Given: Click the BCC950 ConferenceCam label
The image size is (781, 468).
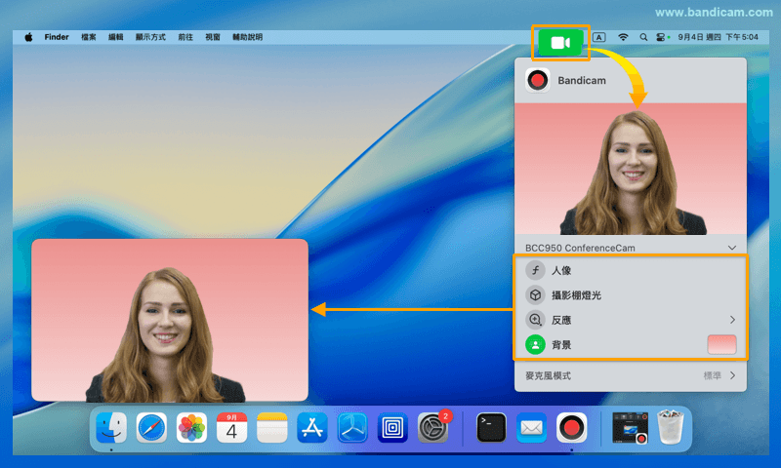Looking at the screenshot, I should click(x=580, y=248).
